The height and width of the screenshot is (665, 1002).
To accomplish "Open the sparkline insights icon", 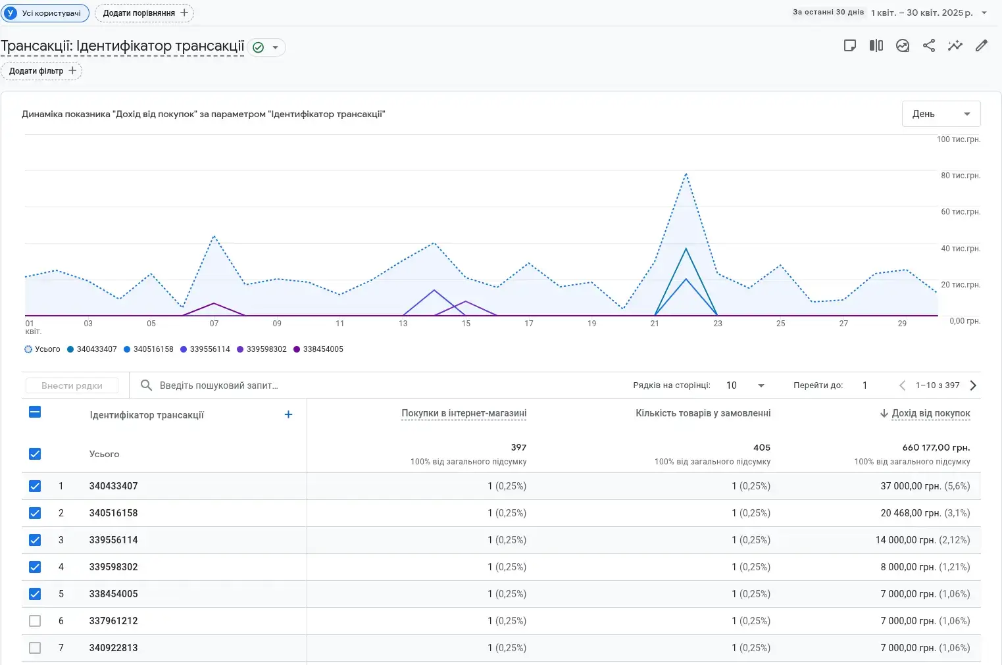I will click(x=955, y=45).
